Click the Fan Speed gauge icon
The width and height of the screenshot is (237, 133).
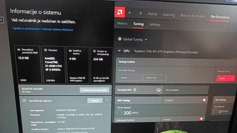coord(216,111)
